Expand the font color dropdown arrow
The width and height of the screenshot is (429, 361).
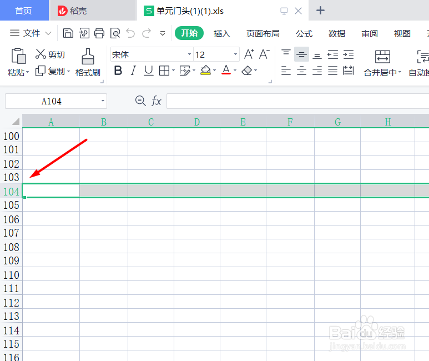pos(235,71)
